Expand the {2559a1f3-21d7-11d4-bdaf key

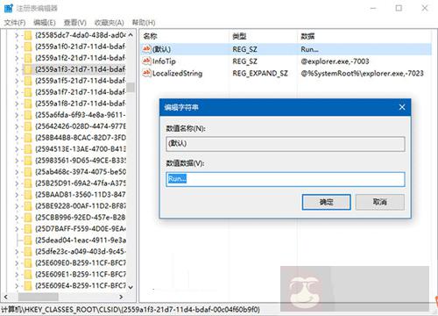point(17,69)
